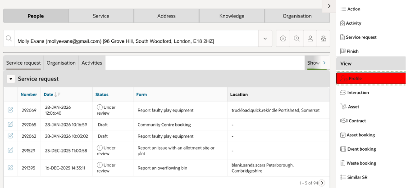Go to next page of results

tap(322, 183)
